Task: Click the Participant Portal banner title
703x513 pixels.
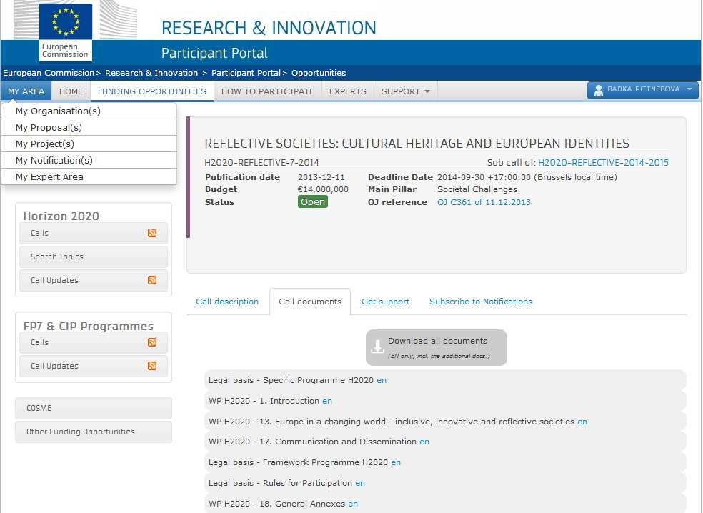Action: (214, 54)
